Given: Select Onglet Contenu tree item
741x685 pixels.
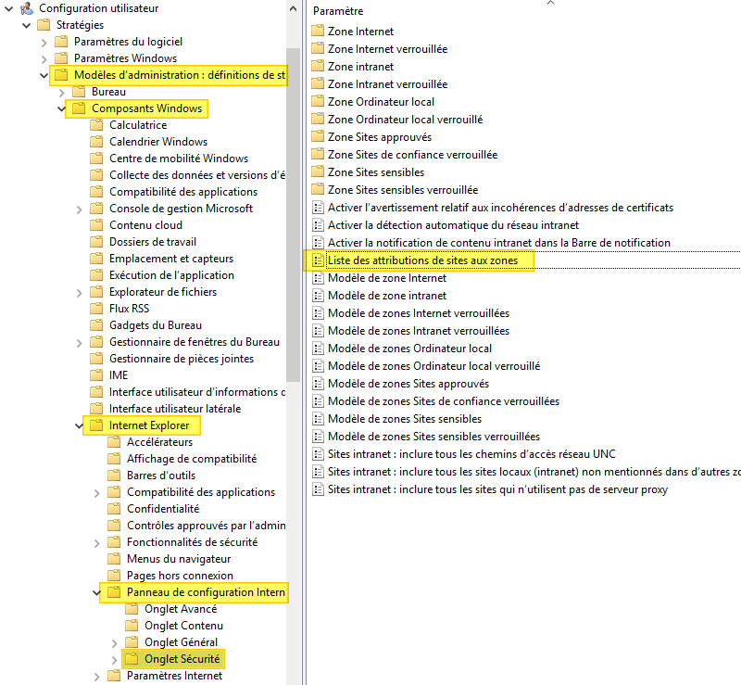Looking at the screenshot, I should point(183,626).
